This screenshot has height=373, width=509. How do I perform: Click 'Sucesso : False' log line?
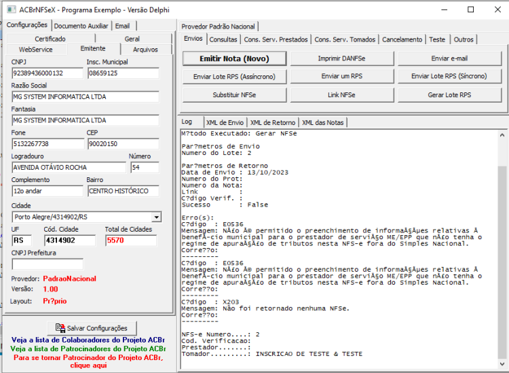(225, 205)
